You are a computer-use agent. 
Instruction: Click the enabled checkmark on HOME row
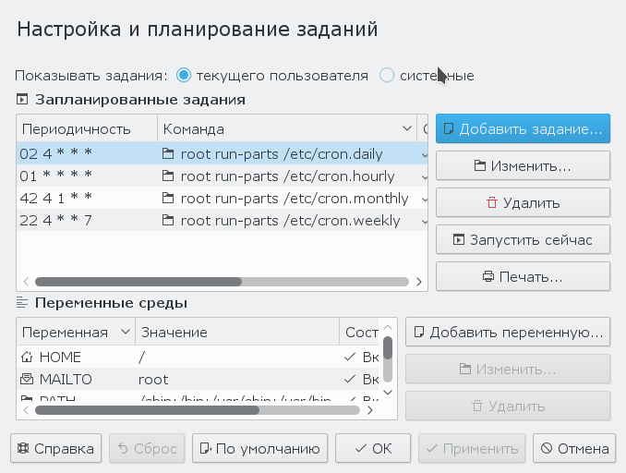[x=349, y=357]
